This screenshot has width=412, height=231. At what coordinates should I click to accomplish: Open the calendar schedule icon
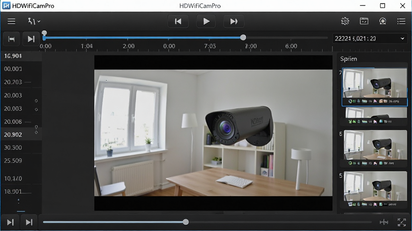tap(364, 21)
